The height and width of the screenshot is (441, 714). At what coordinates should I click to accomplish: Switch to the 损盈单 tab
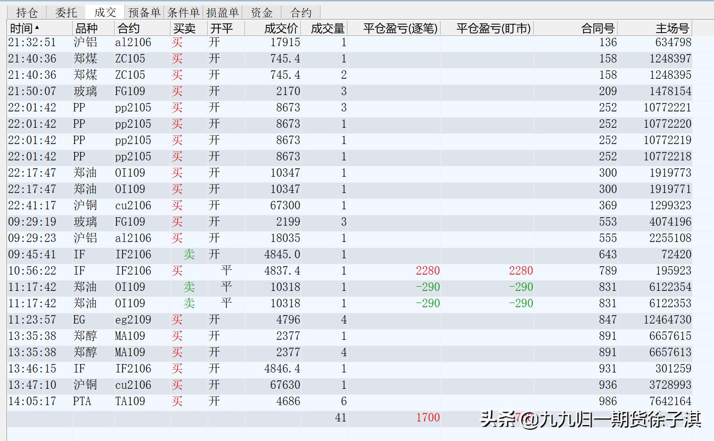pyautogui.click(x=223, y=12)
